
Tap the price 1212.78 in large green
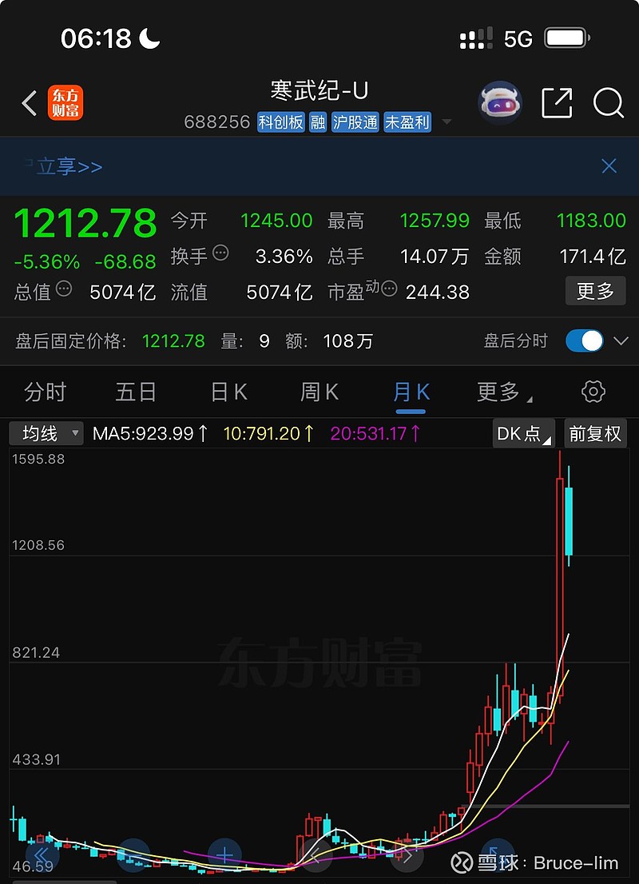[x=85, y=223]
